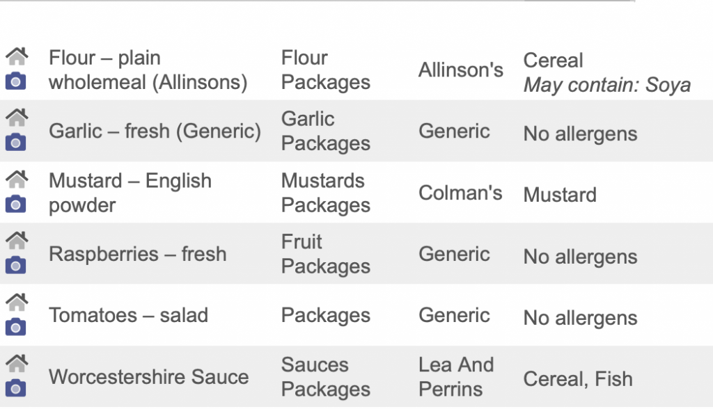Open the Tomatoes – salad entry

pos(128,315)
